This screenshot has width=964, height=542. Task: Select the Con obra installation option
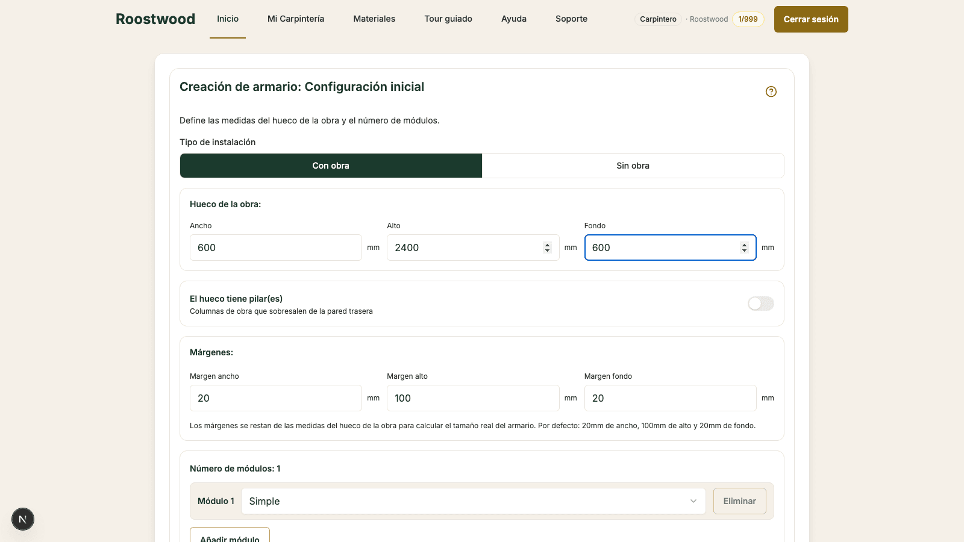(331, 166)
